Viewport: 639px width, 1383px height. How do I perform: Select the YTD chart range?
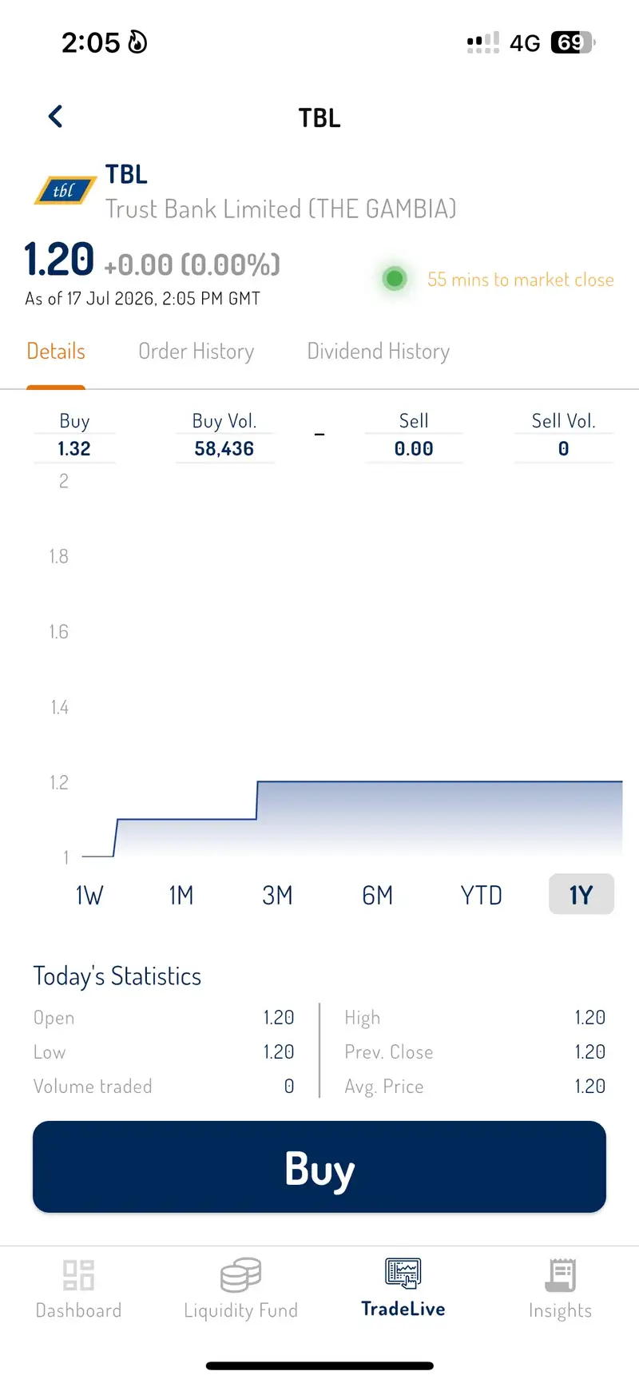click(x=481, y=895)
